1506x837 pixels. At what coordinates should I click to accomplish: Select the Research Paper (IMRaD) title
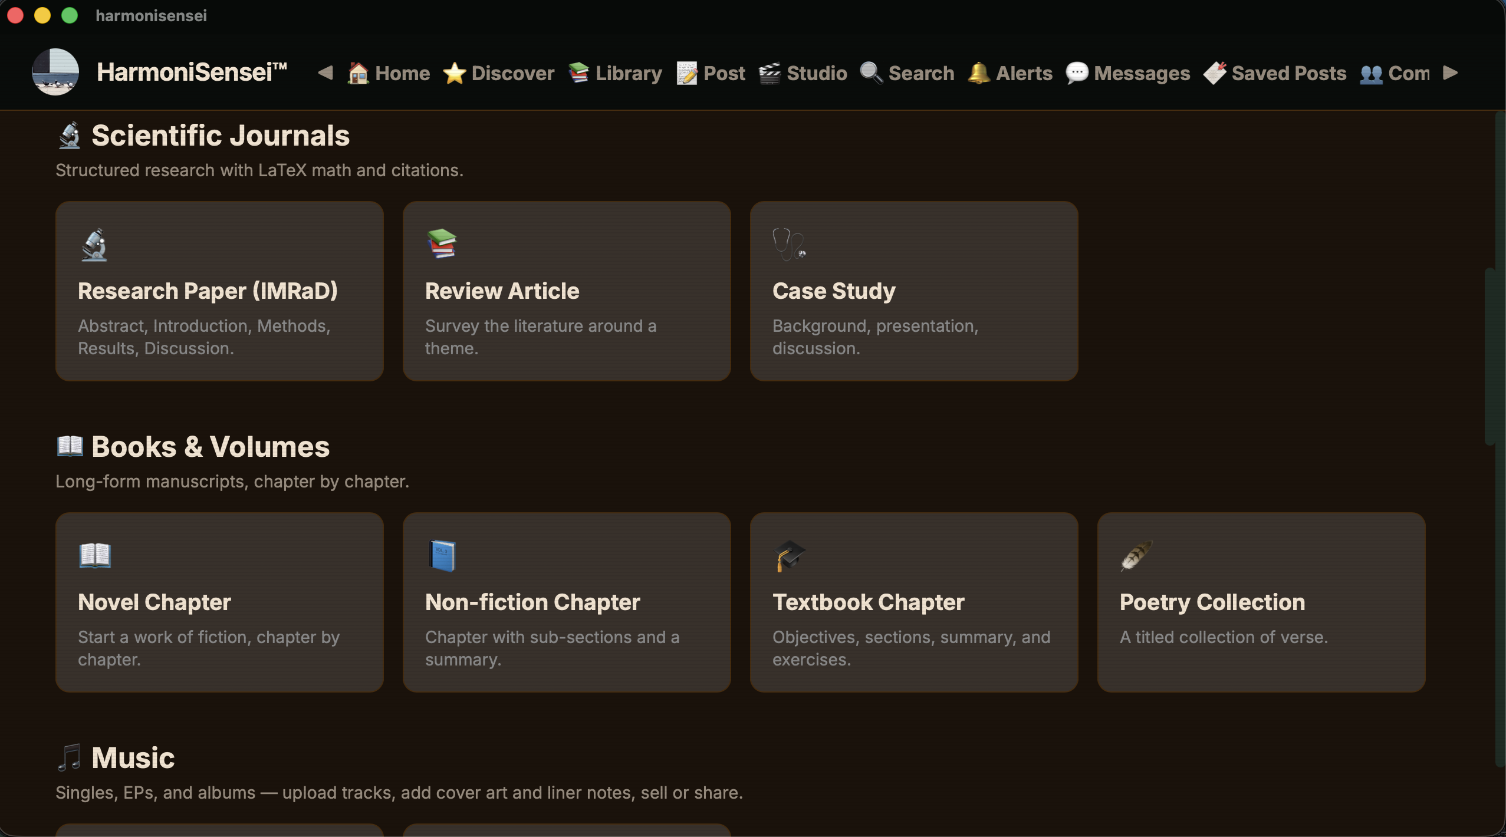point(208,291)
